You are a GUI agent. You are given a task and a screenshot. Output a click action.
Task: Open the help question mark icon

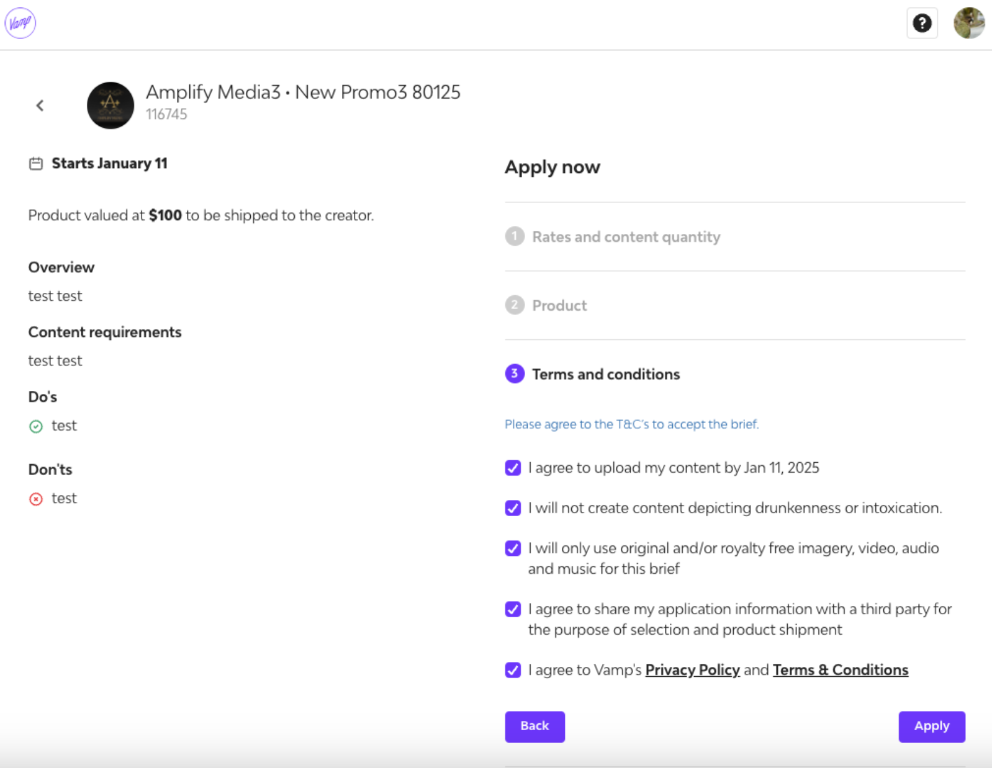922,24
